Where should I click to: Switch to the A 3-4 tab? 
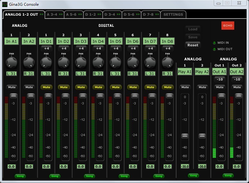[55, 15]
